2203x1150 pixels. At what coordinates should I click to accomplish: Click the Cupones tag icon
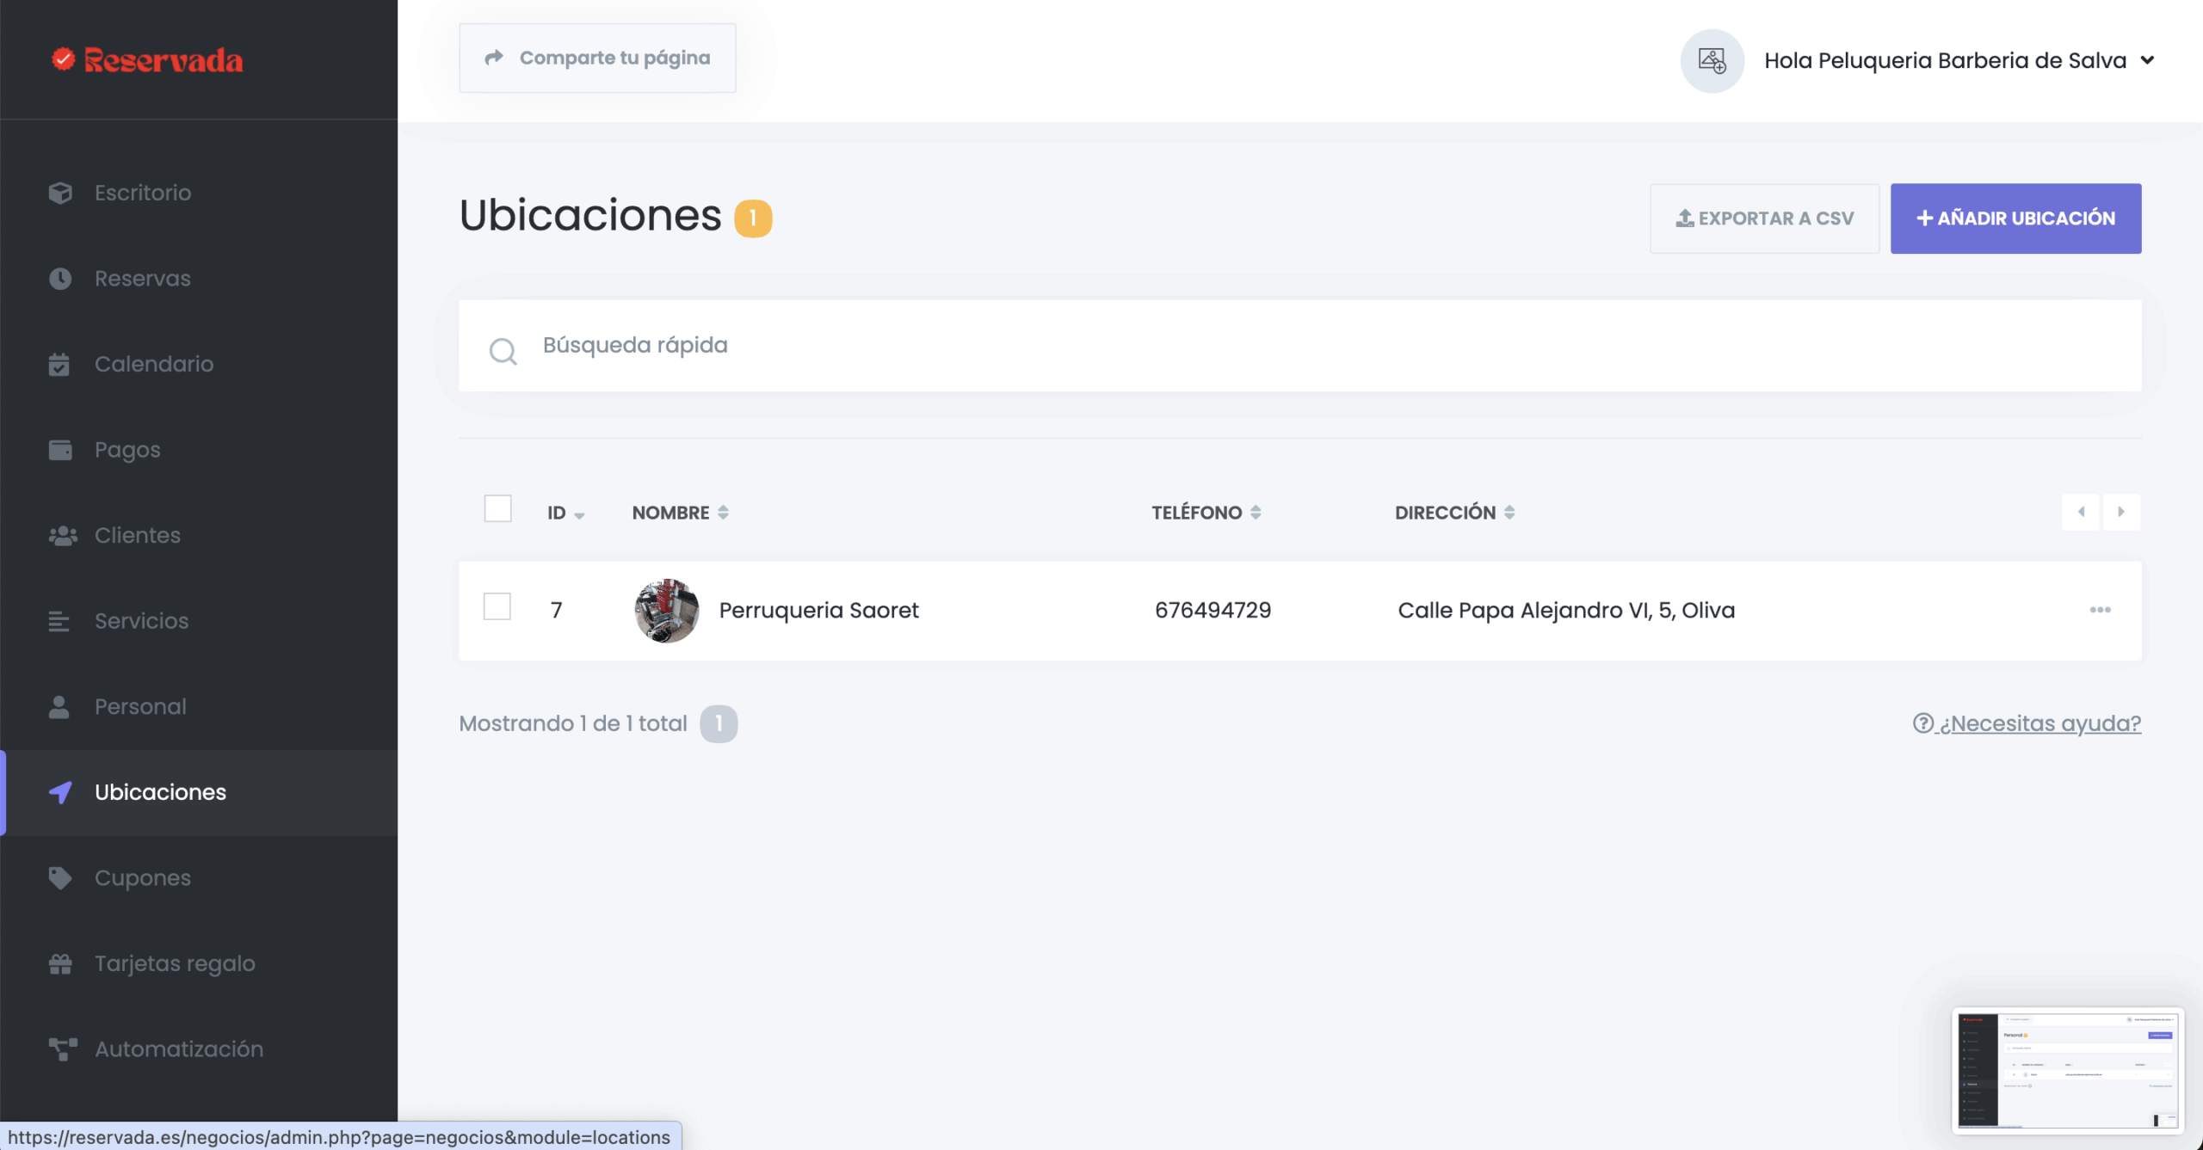60,877
